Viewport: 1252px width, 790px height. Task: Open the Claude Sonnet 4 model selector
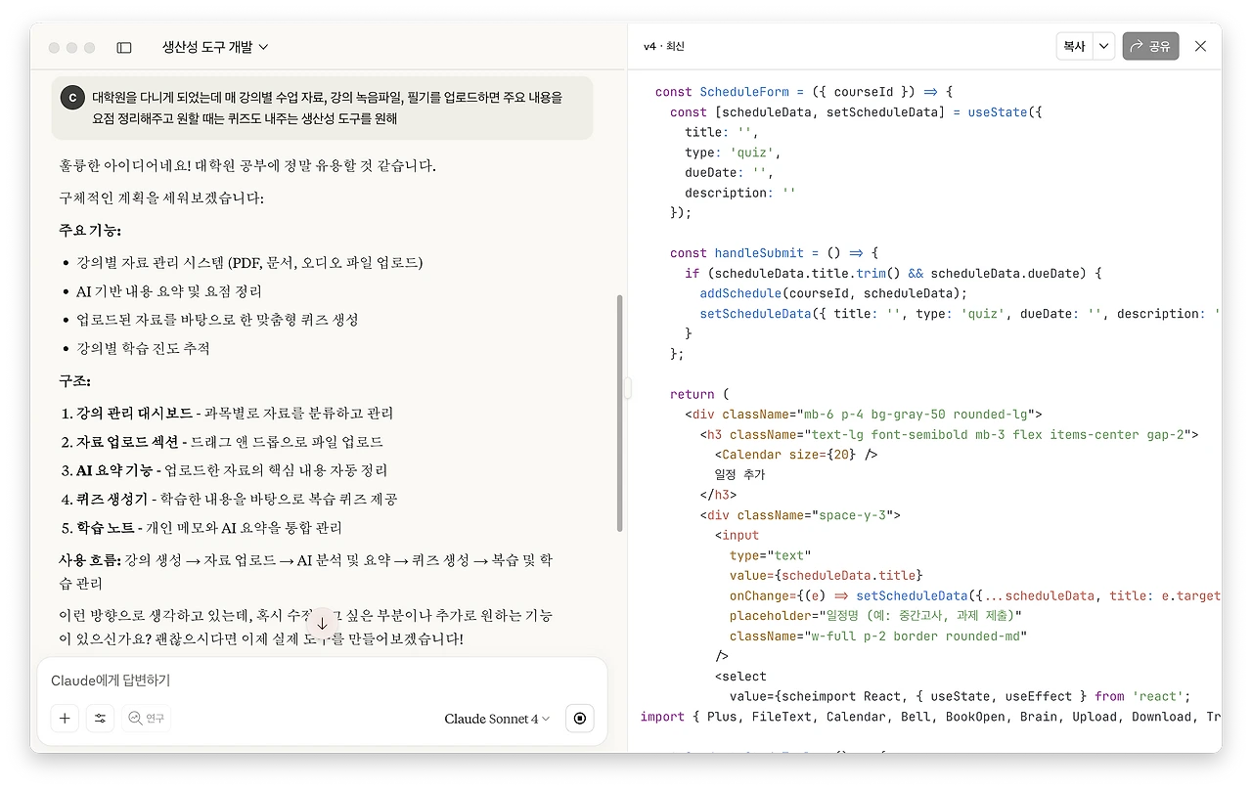(x=497, y=719)
